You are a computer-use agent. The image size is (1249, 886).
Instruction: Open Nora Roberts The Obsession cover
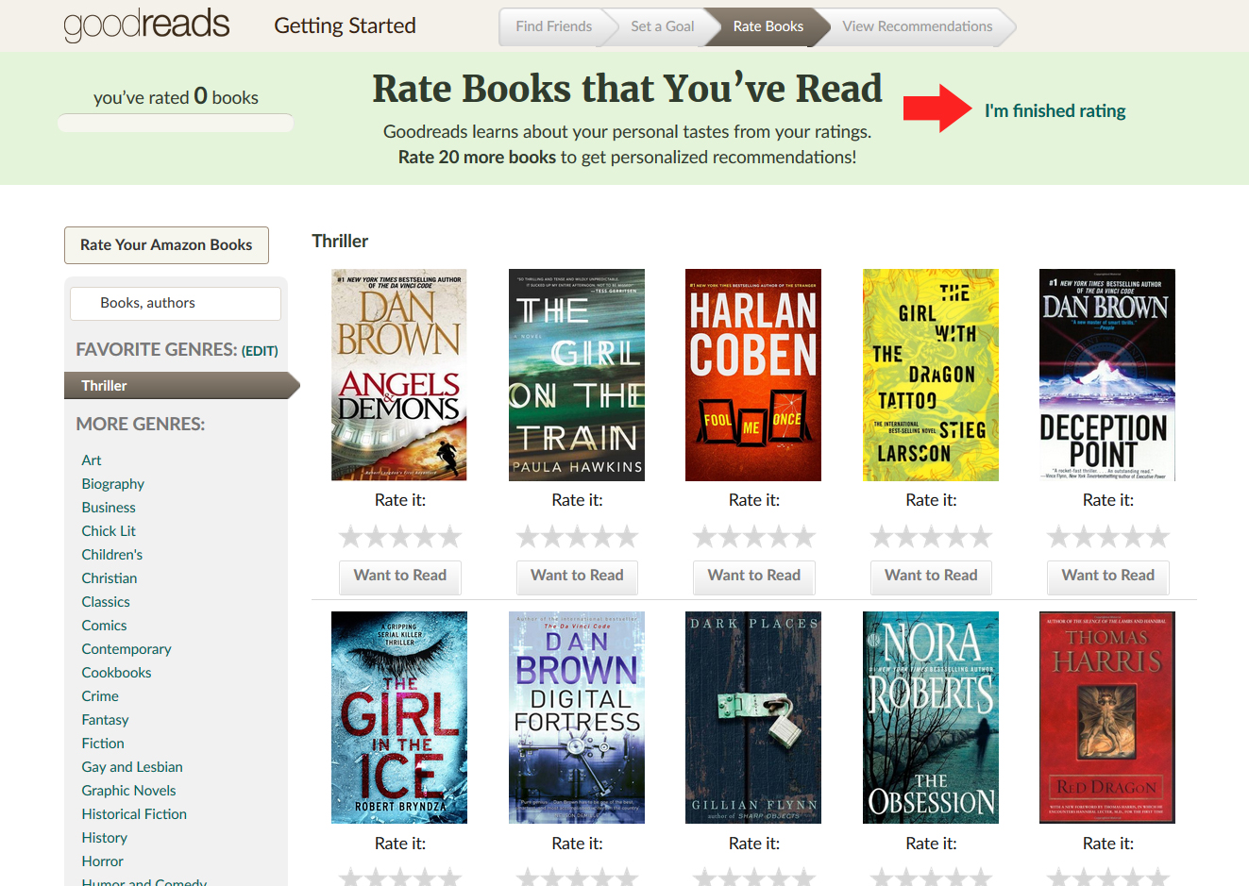pos(931,717)
